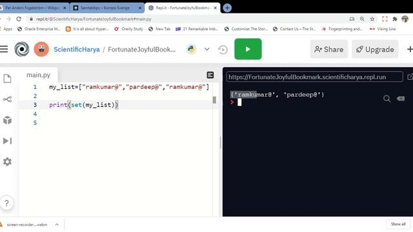Click the Python language icon
The image size is (413, 232).
coord(191,49)
